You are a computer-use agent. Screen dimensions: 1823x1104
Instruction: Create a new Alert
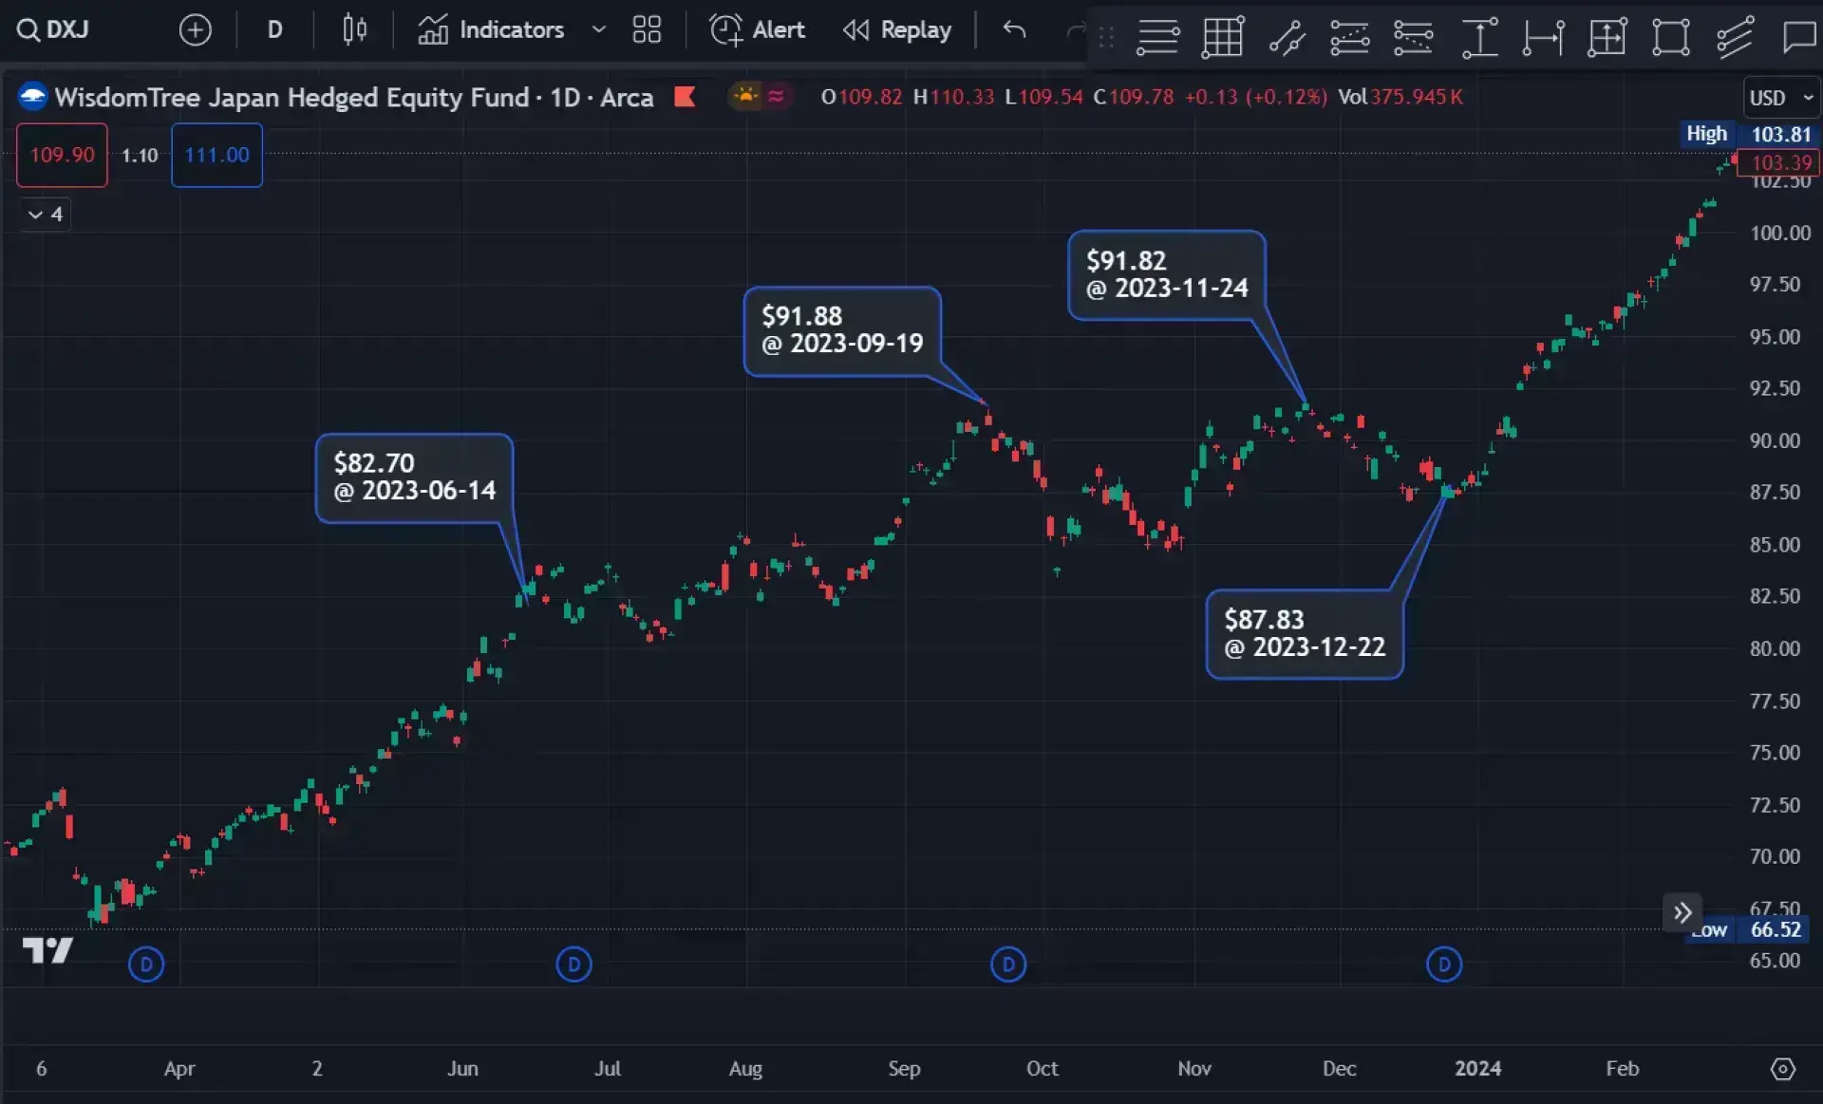757,29
